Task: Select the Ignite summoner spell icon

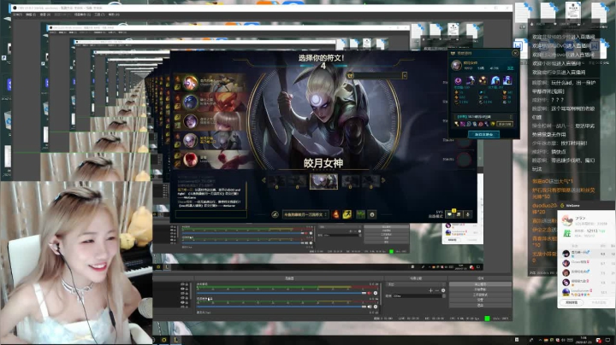Action: coord(336,214)
